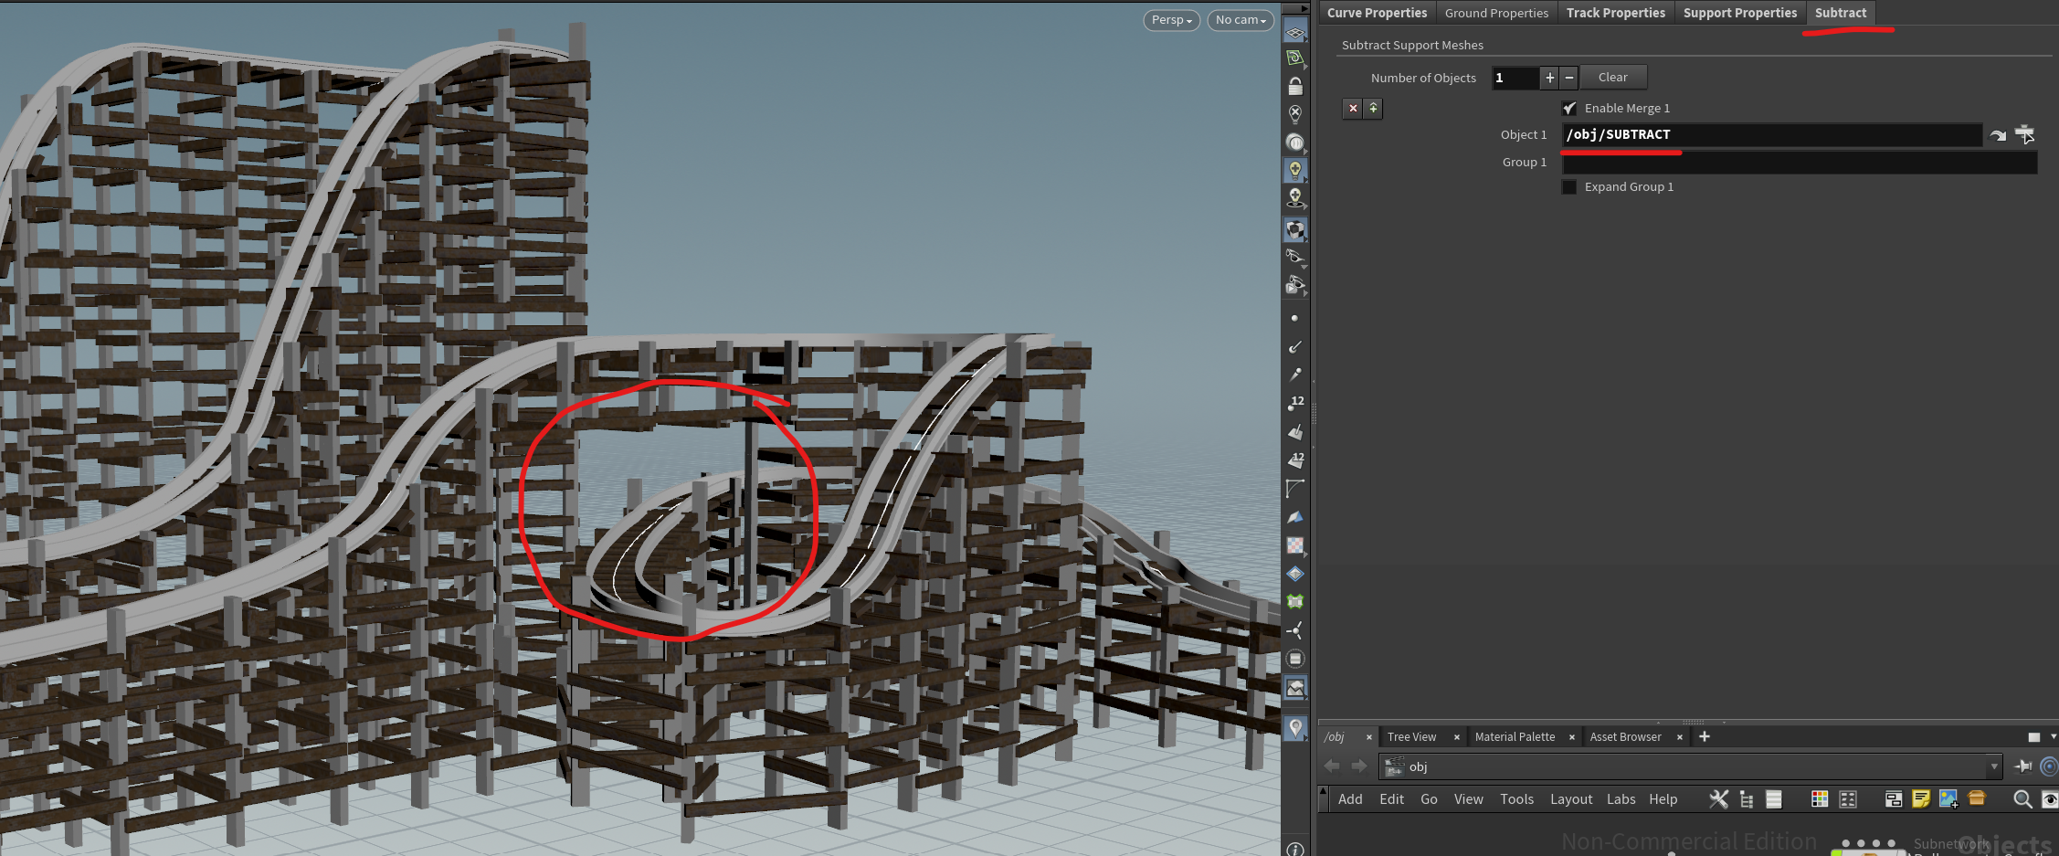Click the Group 1 input field
The image size is (2059, 856).
1798,163
